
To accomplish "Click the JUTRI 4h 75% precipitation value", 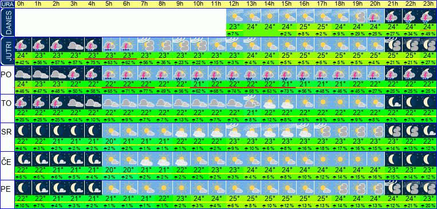I will tap(94, 62).
